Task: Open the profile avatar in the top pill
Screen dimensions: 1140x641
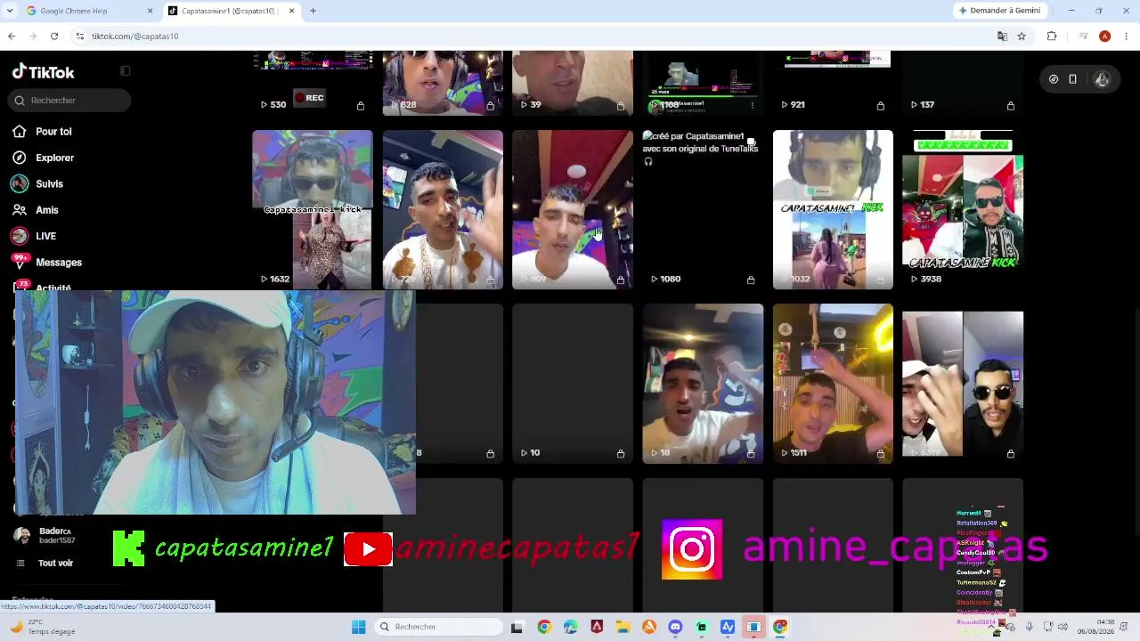Action: pos(1102,79)
